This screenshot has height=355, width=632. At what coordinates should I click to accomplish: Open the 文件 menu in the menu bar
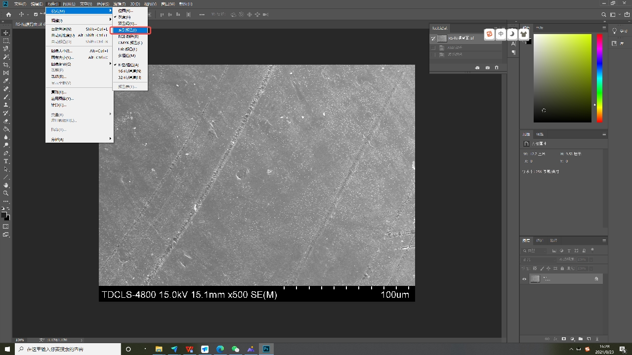point(20,4)
